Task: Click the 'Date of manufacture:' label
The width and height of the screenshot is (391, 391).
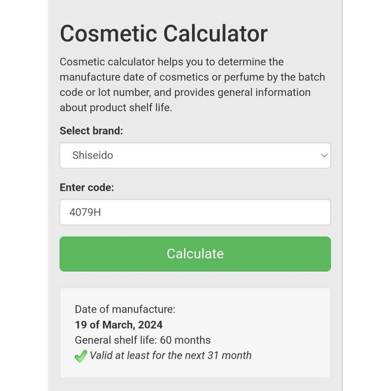Action: coord(125,309)
